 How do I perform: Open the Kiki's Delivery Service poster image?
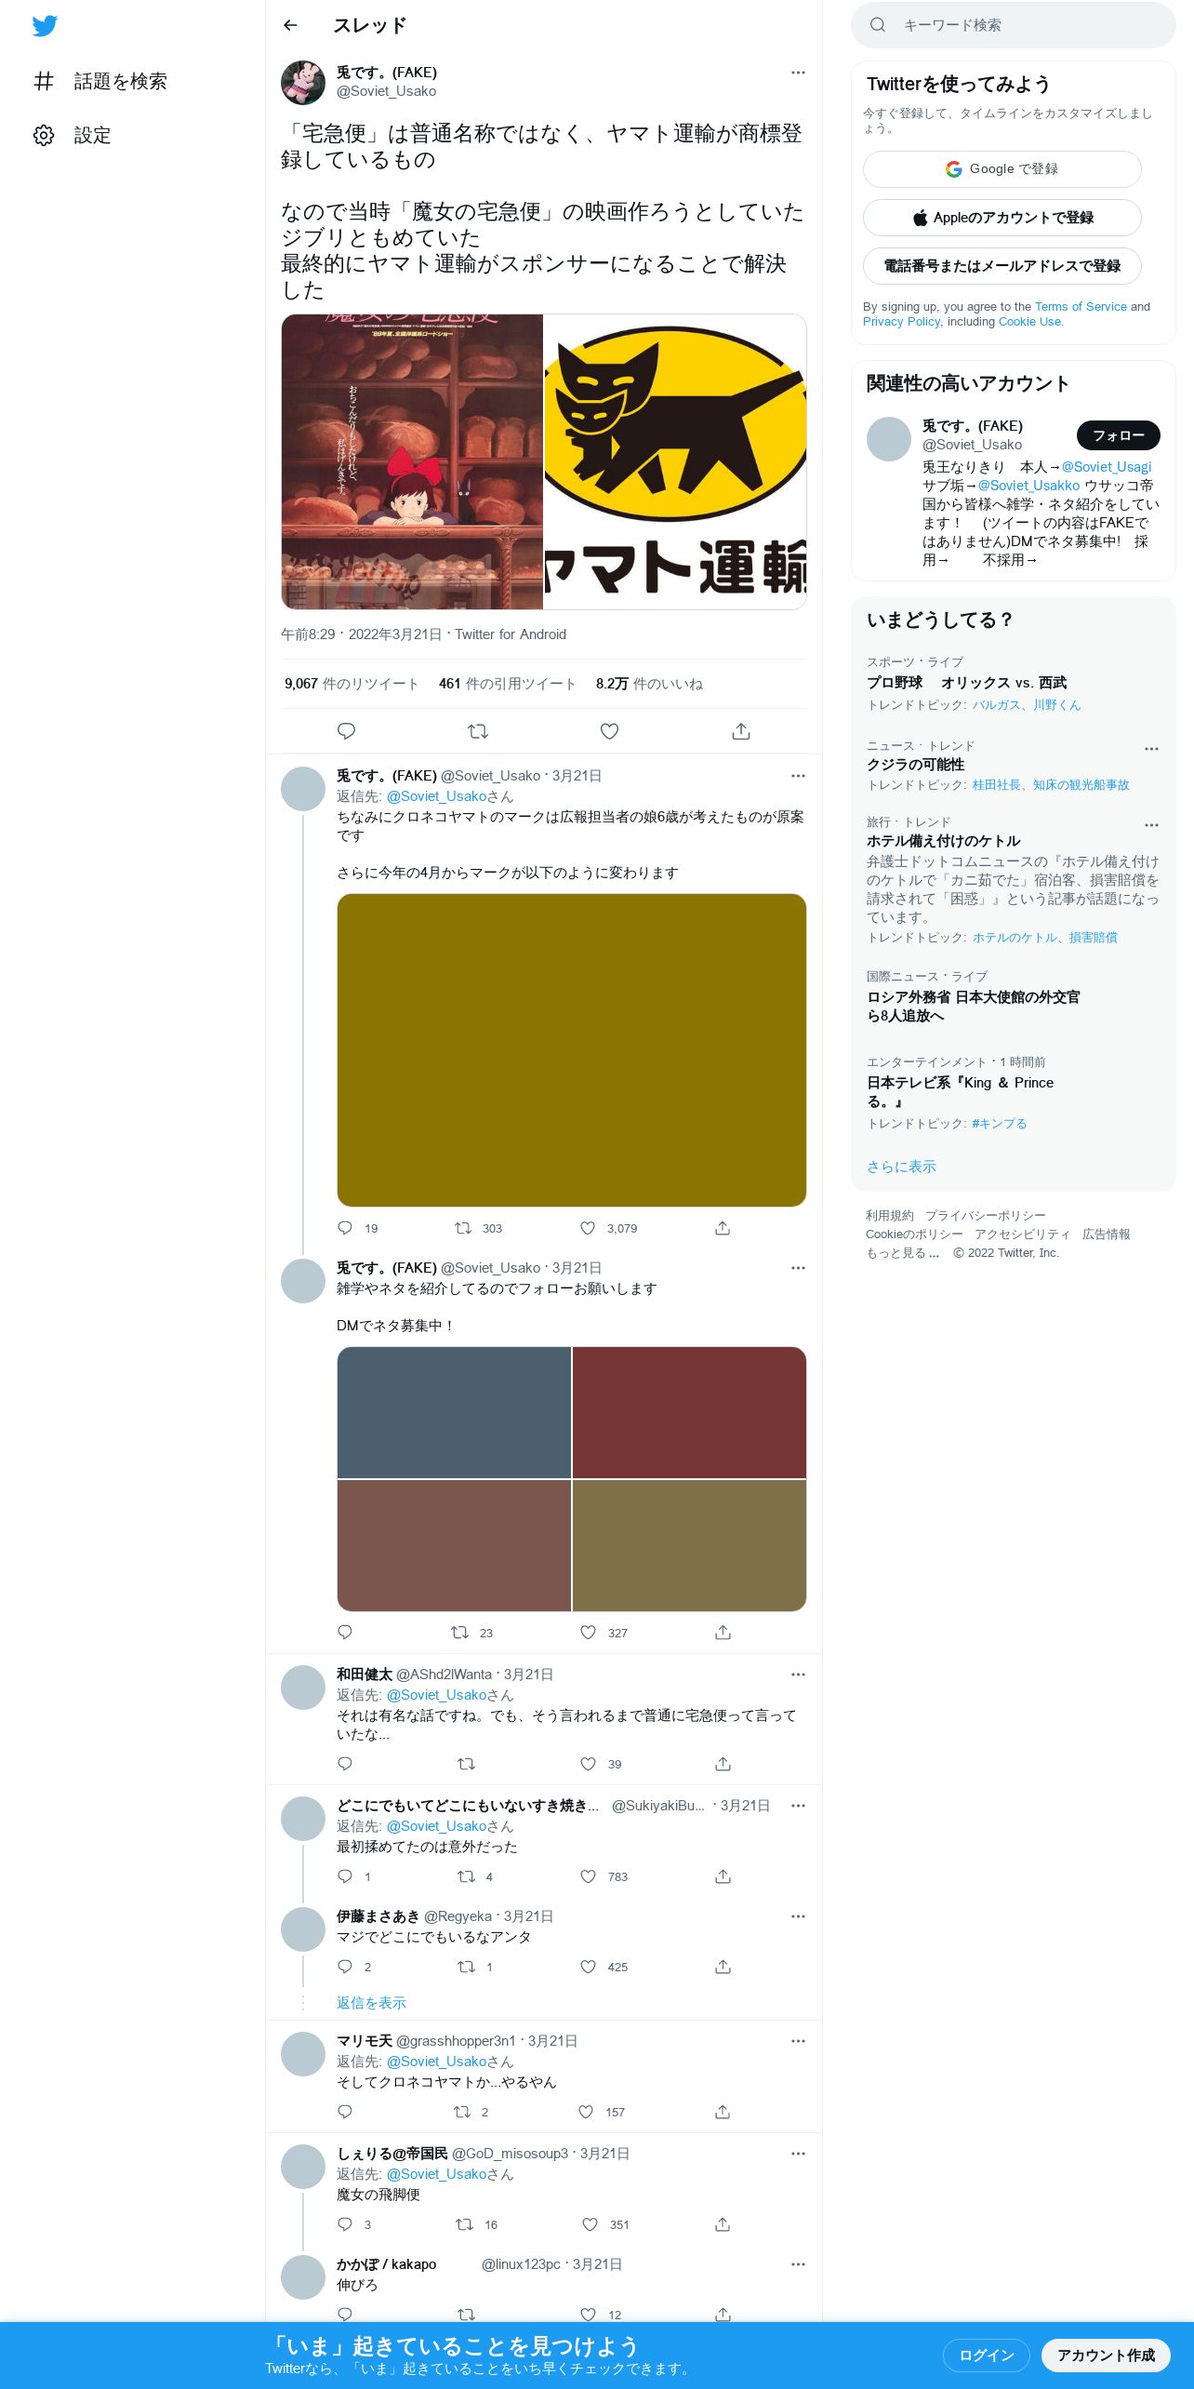[412, 461]
